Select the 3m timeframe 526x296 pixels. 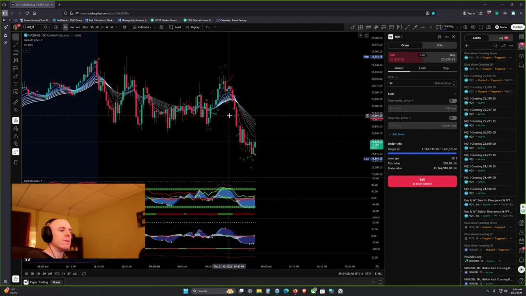coord(72,27)
